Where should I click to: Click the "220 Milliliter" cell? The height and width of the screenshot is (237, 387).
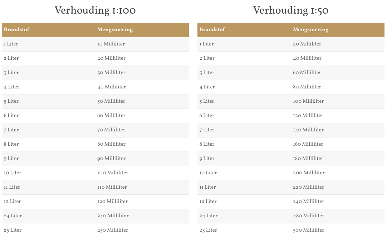(x=308, y=187)
